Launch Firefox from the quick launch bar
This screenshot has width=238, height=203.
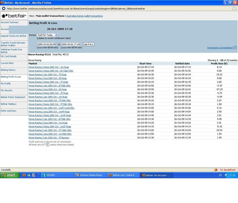point(24,175)
